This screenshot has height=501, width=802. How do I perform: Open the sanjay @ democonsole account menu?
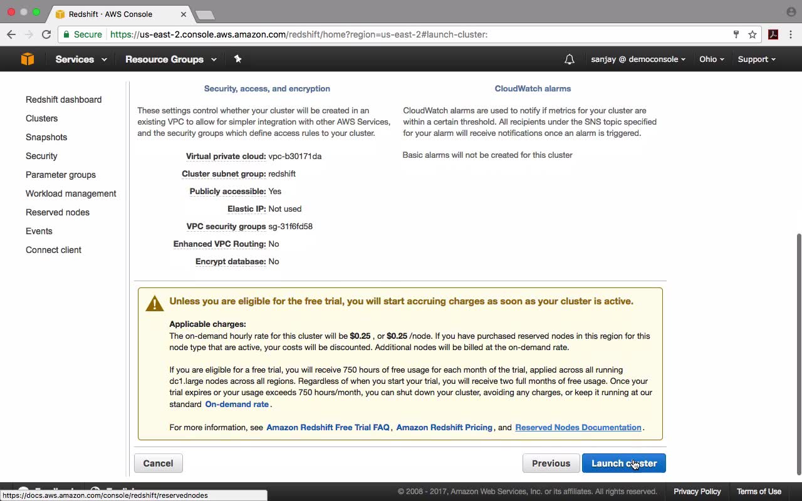[x=638, y=59]
